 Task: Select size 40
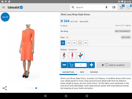(86, 43)
